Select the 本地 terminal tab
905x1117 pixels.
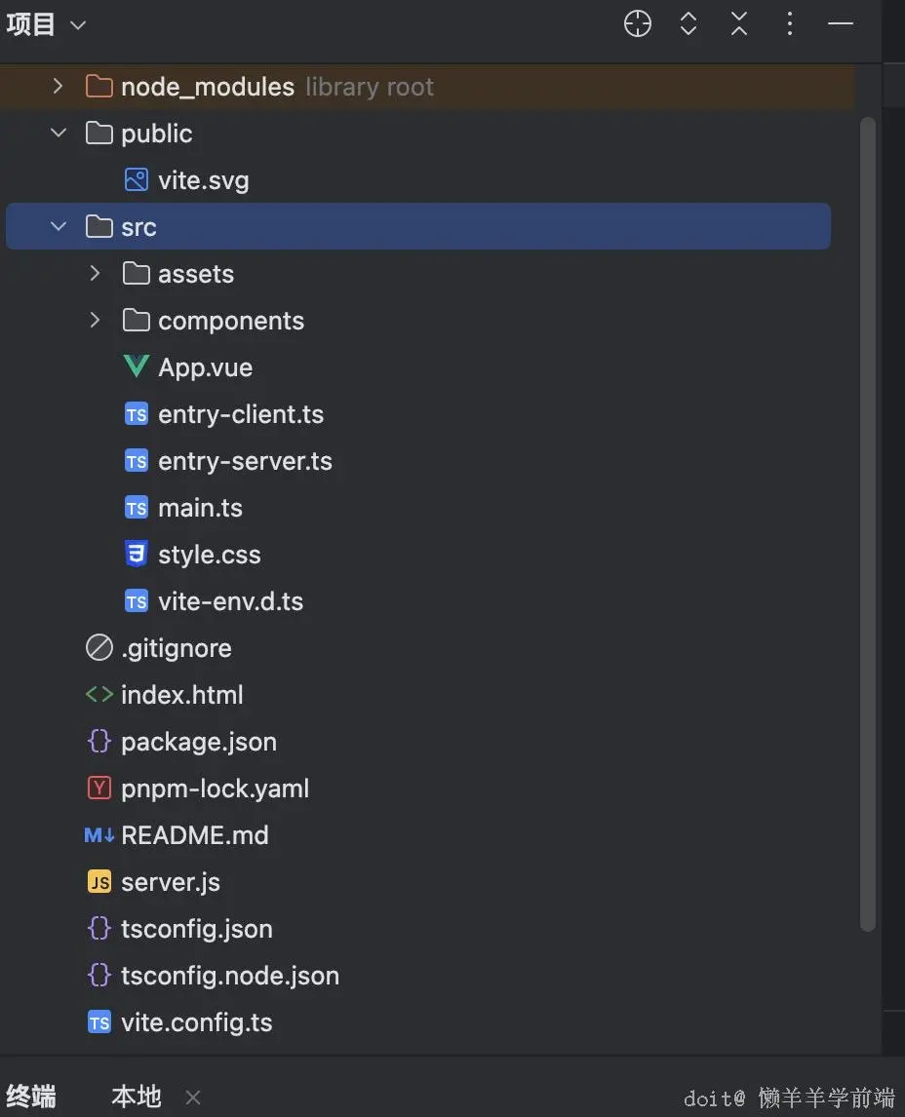coord(137,1097)
